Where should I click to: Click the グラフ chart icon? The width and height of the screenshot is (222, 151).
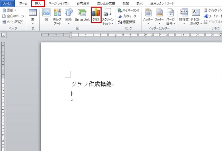pos(96,15)
